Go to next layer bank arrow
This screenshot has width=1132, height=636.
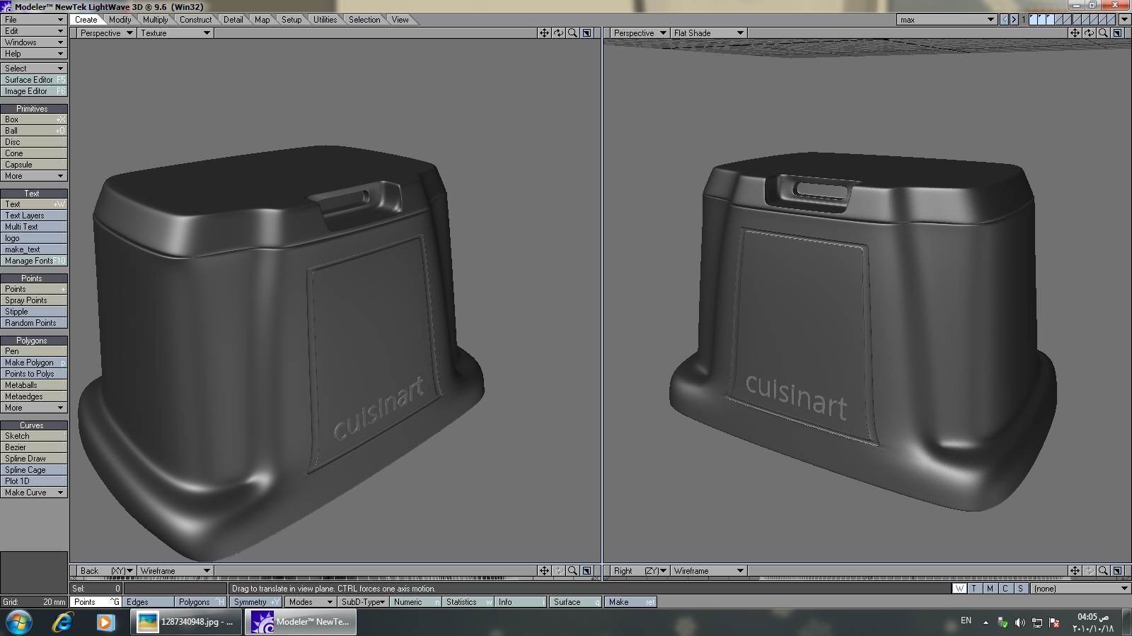coord(1014,20)
